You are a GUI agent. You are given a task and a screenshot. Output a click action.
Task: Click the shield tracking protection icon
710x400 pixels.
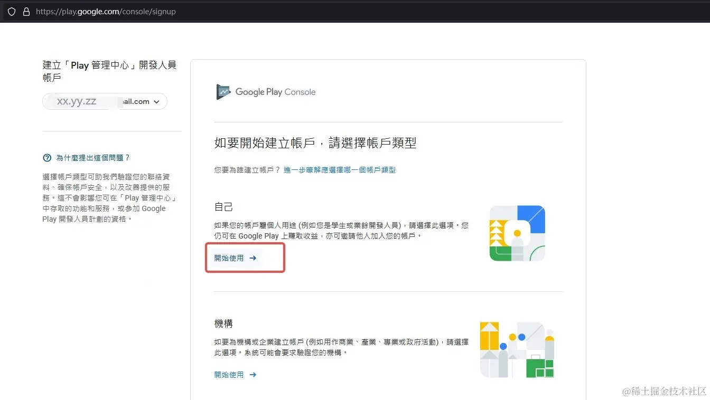tap(12, 12)
